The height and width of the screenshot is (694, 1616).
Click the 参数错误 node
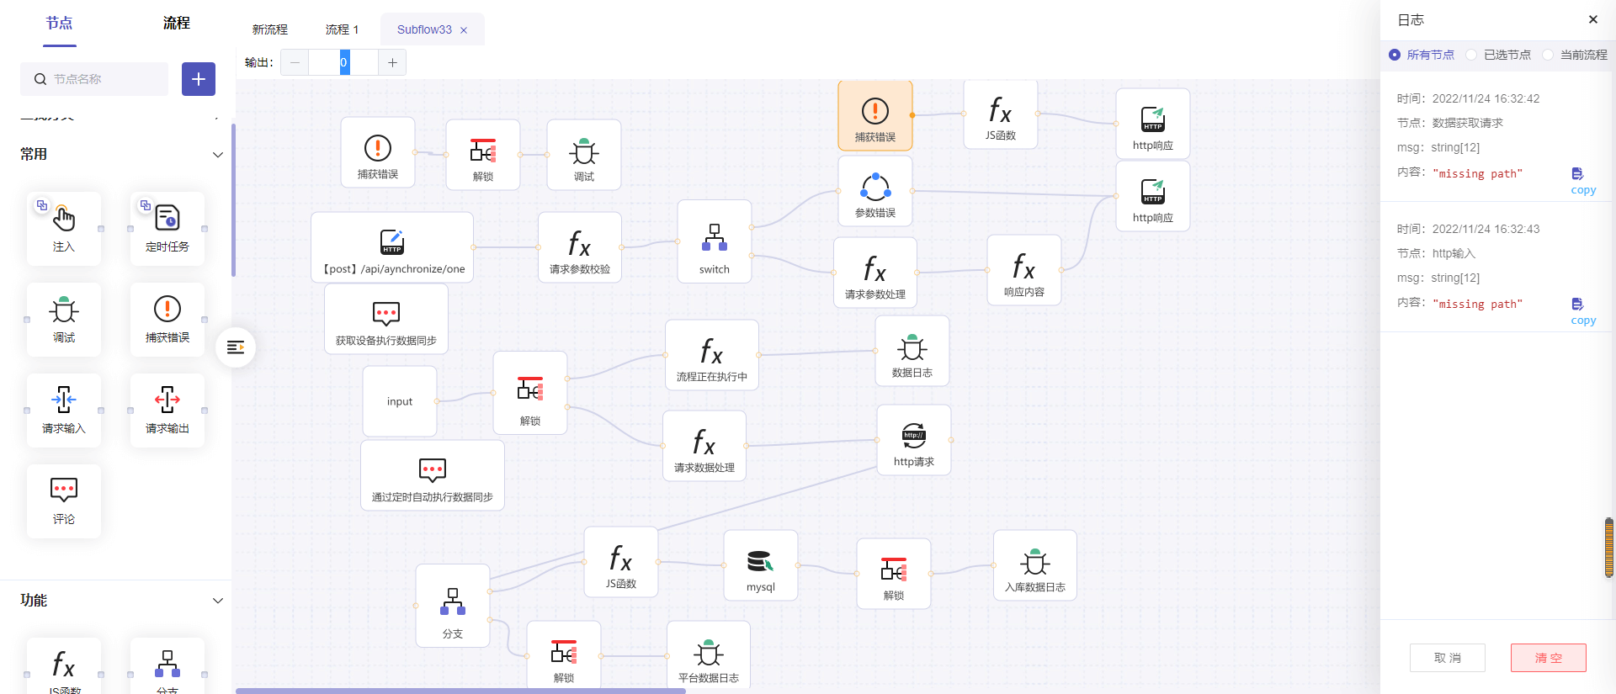[x=874, y=192]
